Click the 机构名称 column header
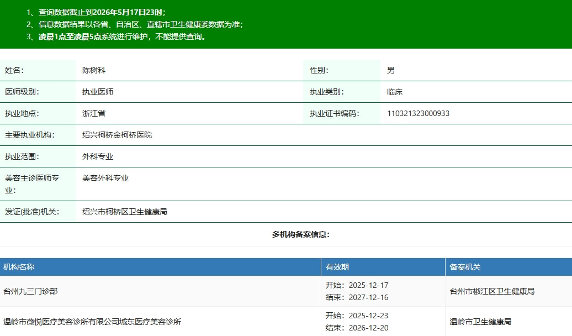Screen dimensions: 572x336 (19, 267)
